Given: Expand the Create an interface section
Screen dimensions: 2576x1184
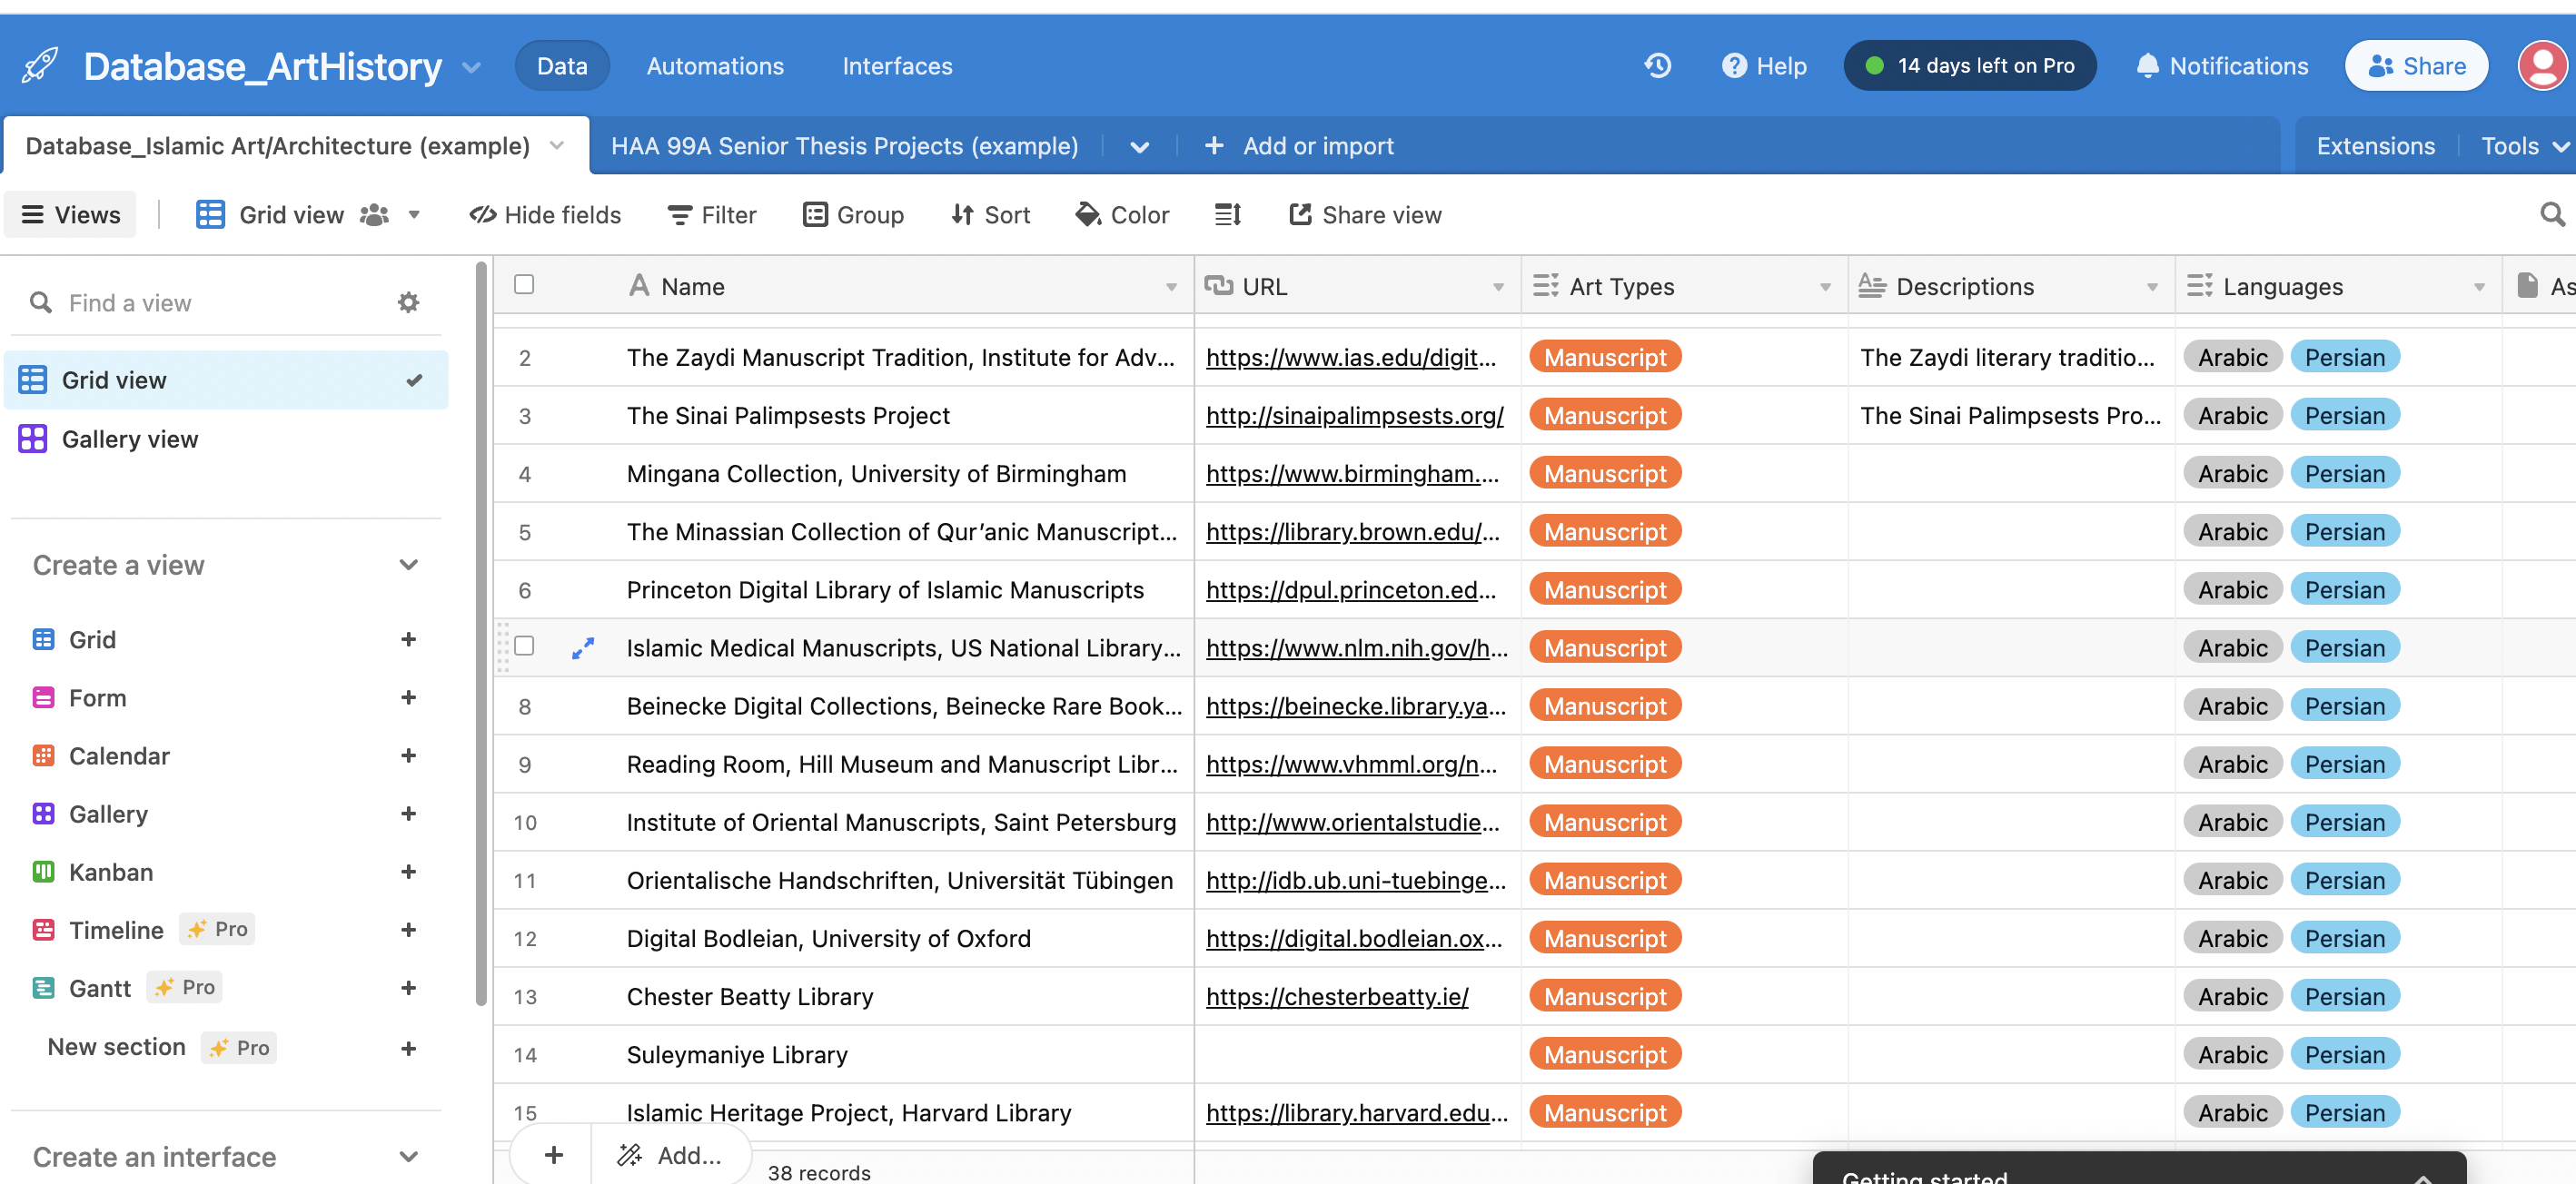Looking at the screenshot, I should point(408,1156).
